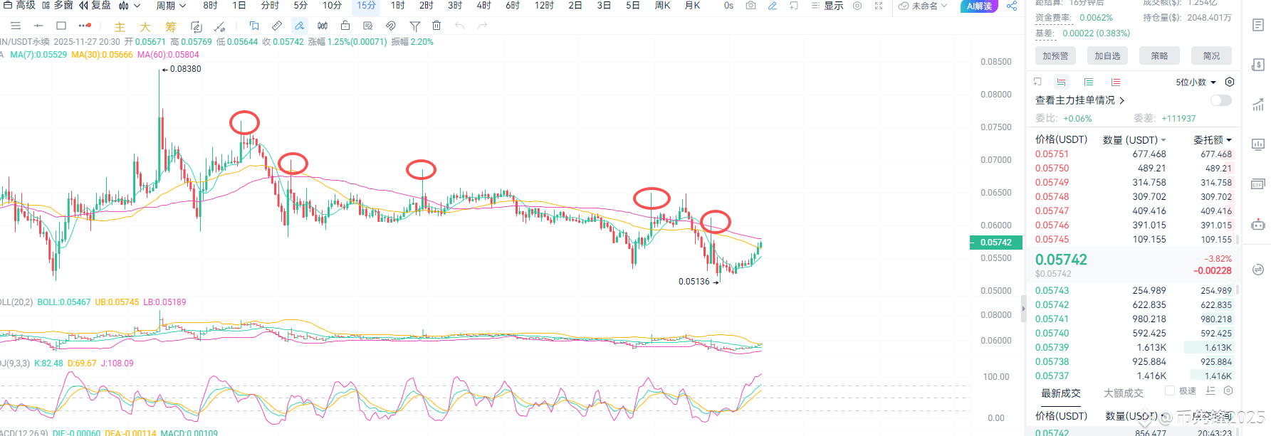Select green bids-only order book view
This screenshot has width=1271, height=436.
pyautogui.click(x=1089, y=82)
